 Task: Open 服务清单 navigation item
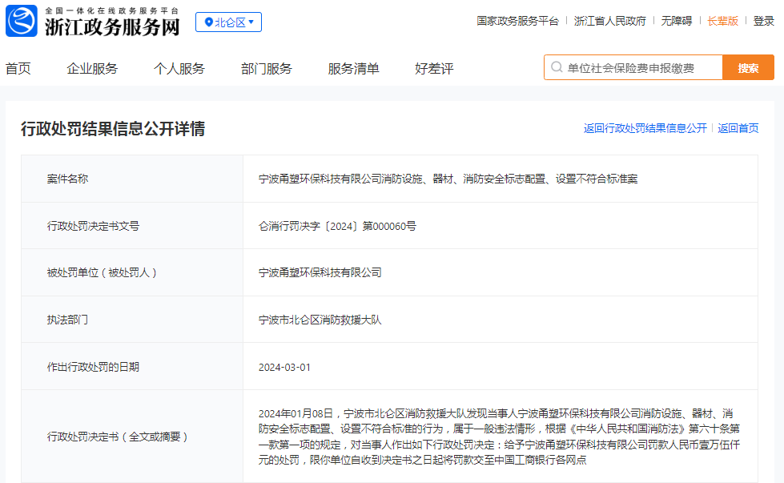pyautogui.click(x=353, y=69)
